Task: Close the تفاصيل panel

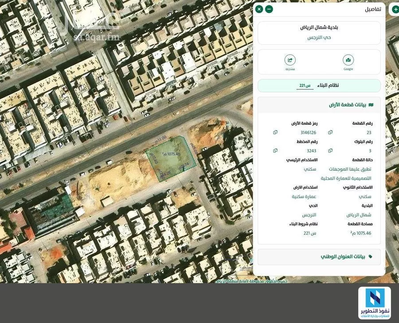Action: (x=259, y=8)
